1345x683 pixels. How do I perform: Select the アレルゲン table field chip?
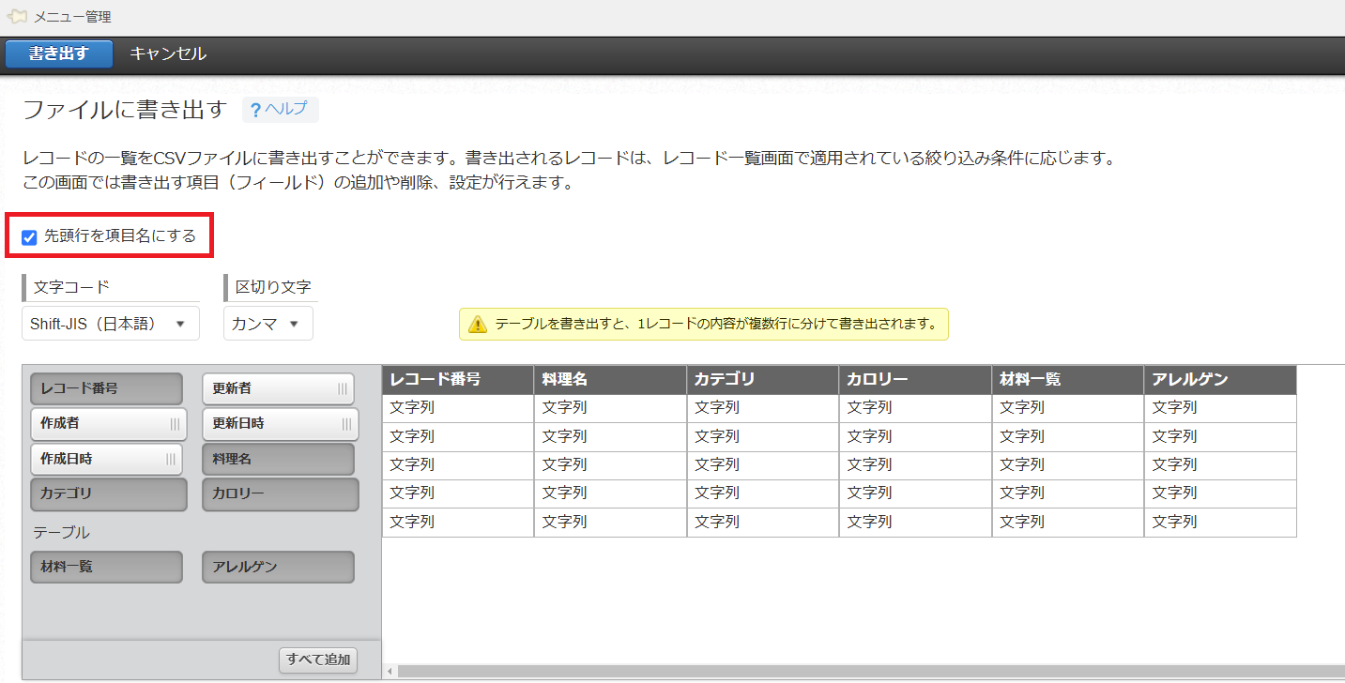tap(278, 567)
